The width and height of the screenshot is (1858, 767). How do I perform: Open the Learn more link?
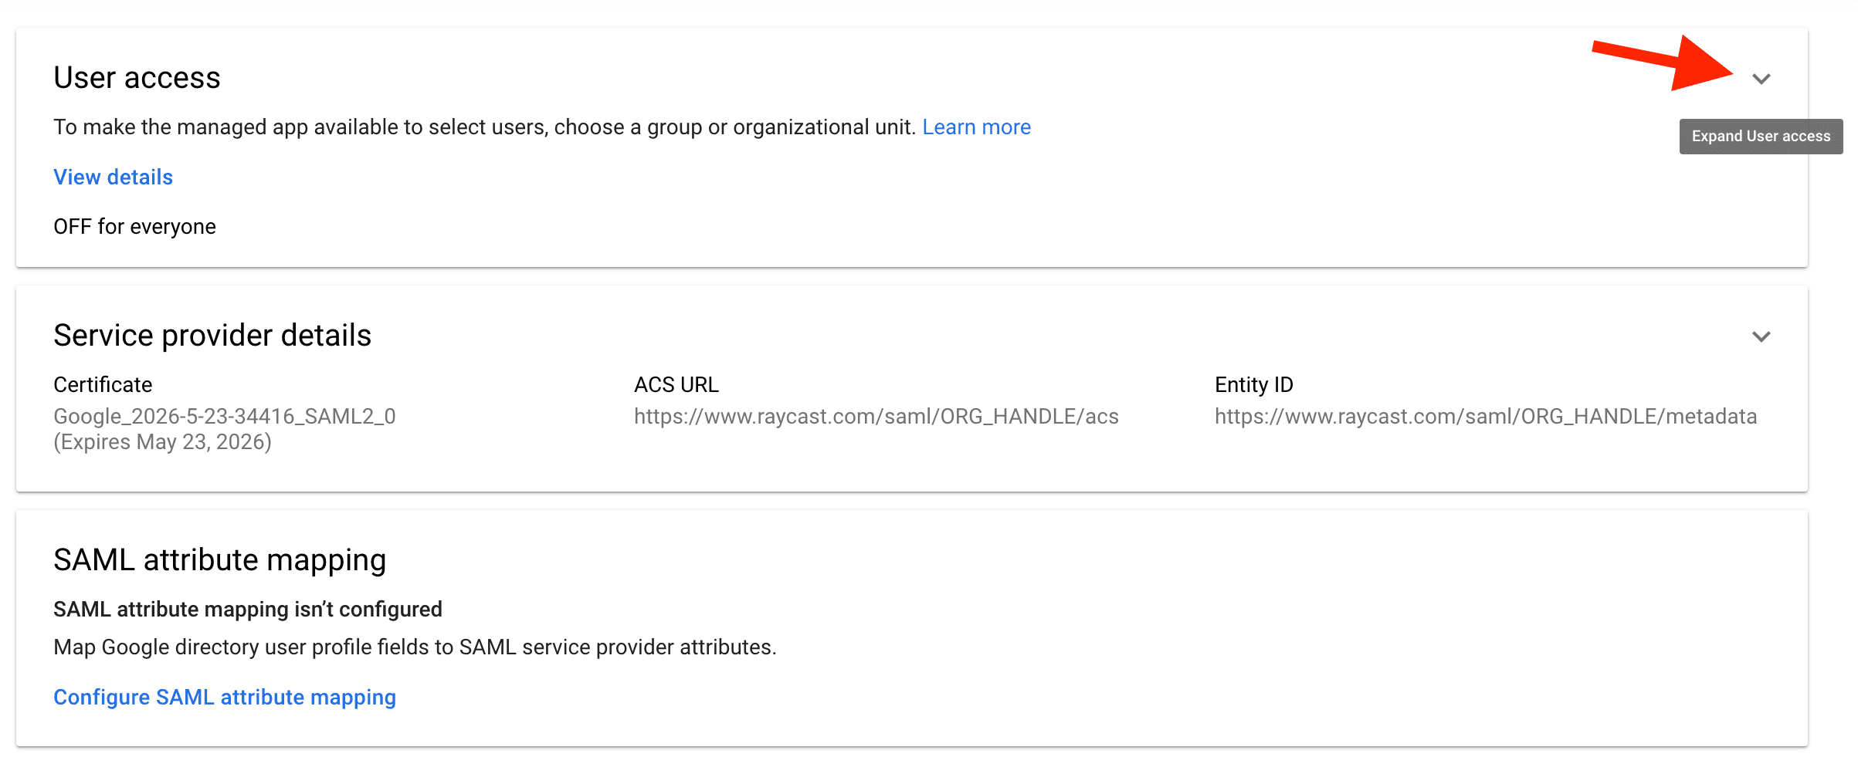tap(976, 127)
